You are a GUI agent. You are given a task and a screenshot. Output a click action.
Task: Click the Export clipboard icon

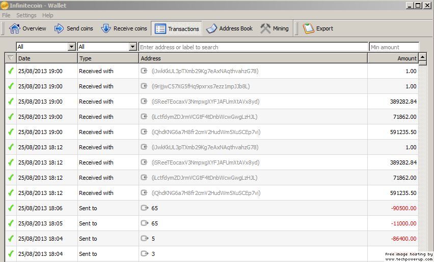pos(308,28)
